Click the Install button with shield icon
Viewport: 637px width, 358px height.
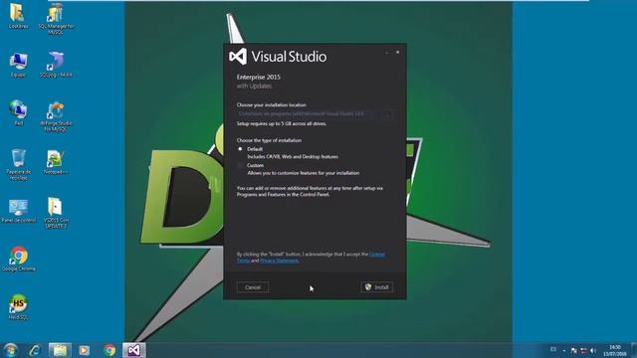point(376,287)
